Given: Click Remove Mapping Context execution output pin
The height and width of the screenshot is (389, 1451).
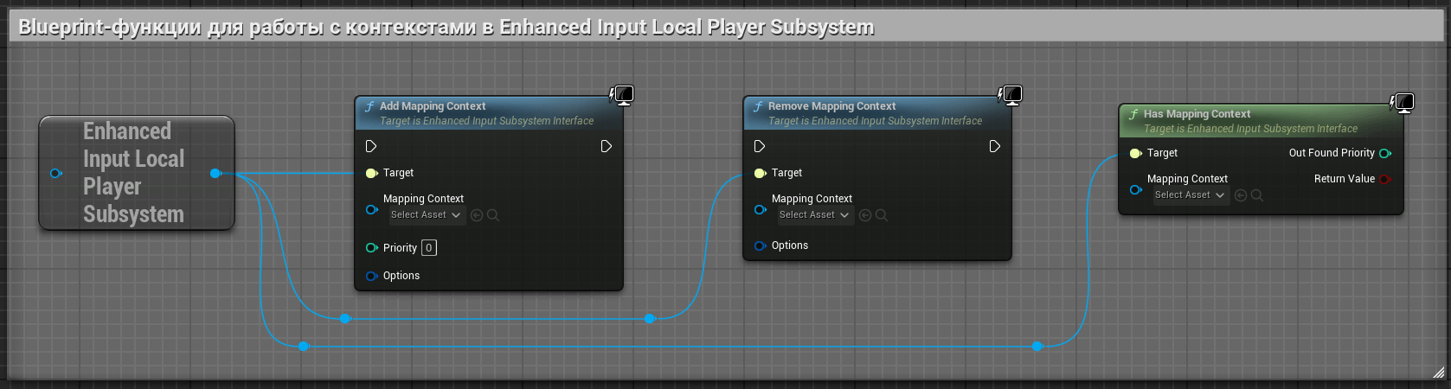Looking at the screenshot, I should [x=995, y=146].
